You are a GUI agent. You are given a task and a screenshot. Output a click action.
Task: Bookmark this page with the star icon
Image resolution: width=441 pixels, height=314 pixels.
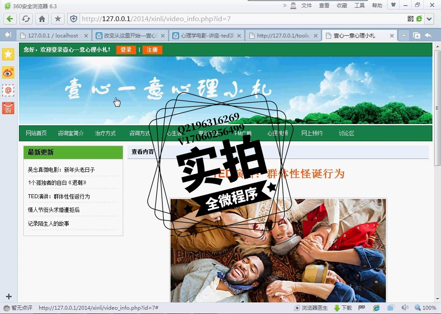(58, 19)
